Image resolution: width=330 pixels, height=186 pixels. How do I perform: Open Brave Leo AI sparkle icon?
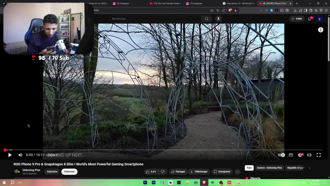pyautogui.click(x=316, y=10)
